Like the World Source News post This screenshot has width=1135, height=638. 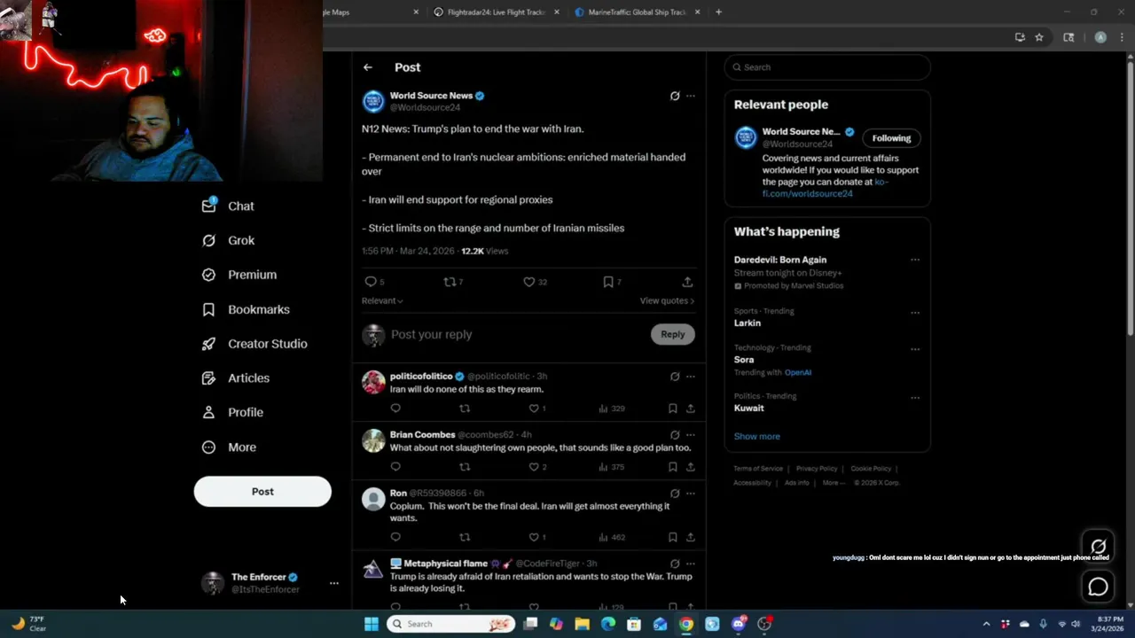pyautogui.click(x=529, y=282)
